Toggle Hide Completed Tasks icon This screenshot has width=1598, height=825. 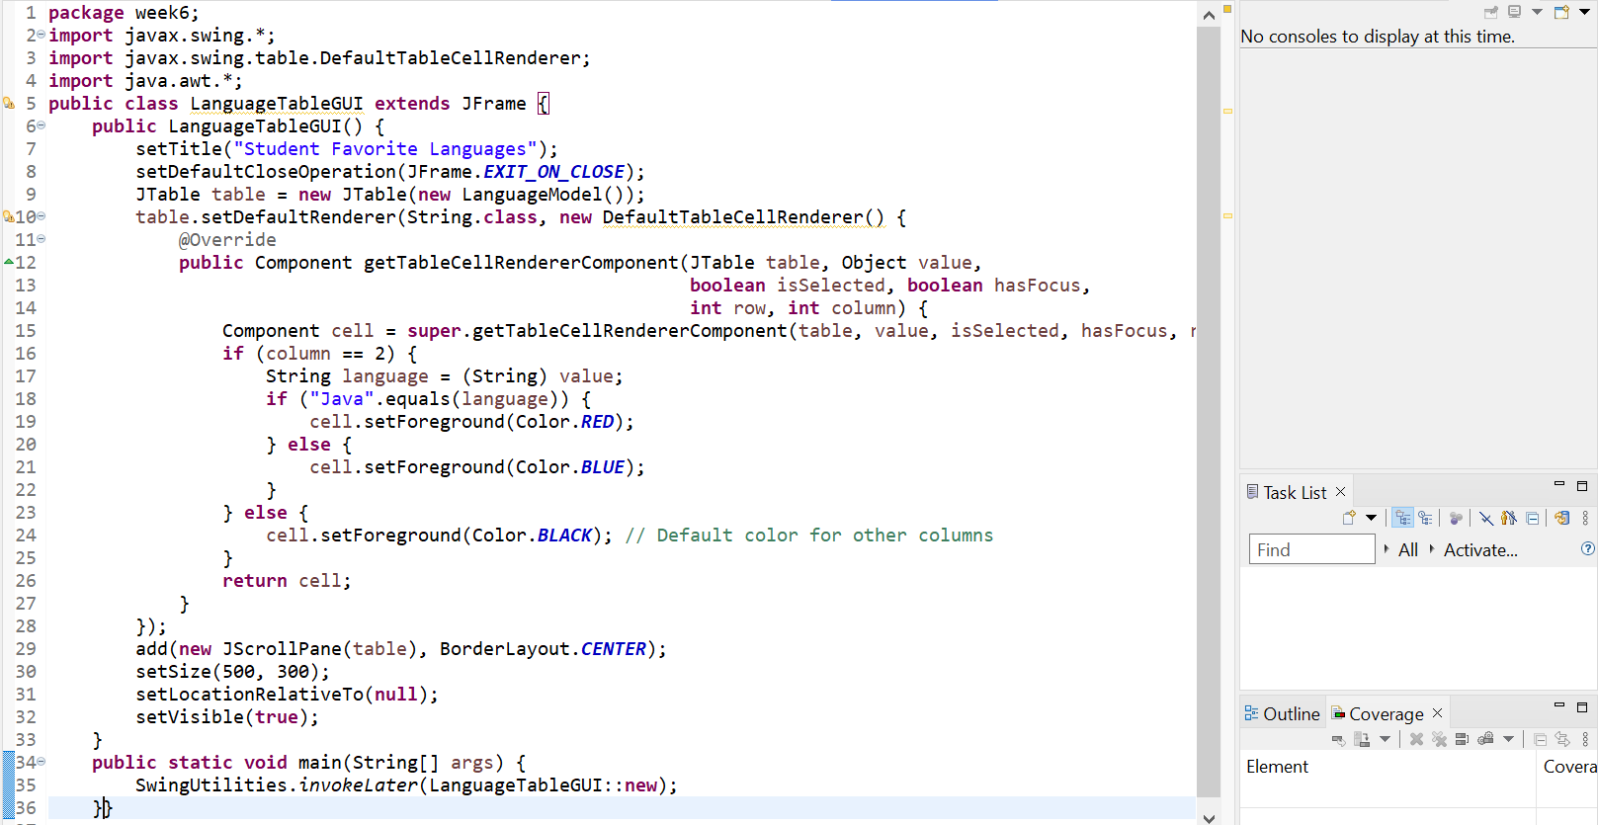[x=1486, y=518]
